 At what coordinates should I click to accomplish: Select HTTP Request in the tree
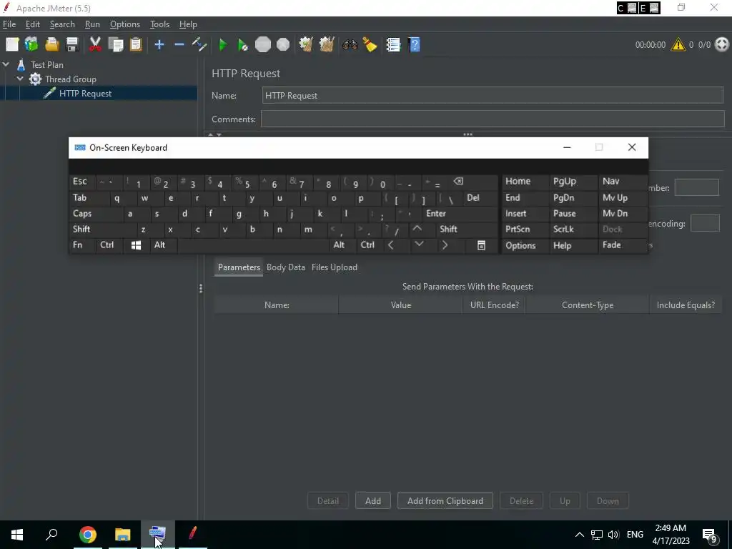pos(85,94)
